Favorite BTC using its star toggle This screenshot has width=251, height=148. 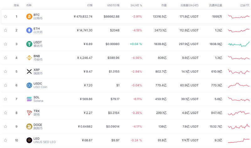pos(5,17)
